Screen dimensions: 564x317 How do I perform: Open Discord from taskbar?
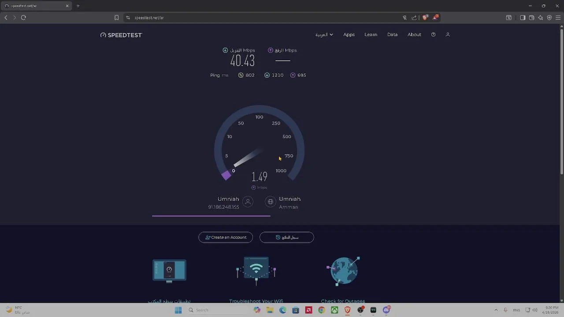pyautogui.click(x=386, y=310)
